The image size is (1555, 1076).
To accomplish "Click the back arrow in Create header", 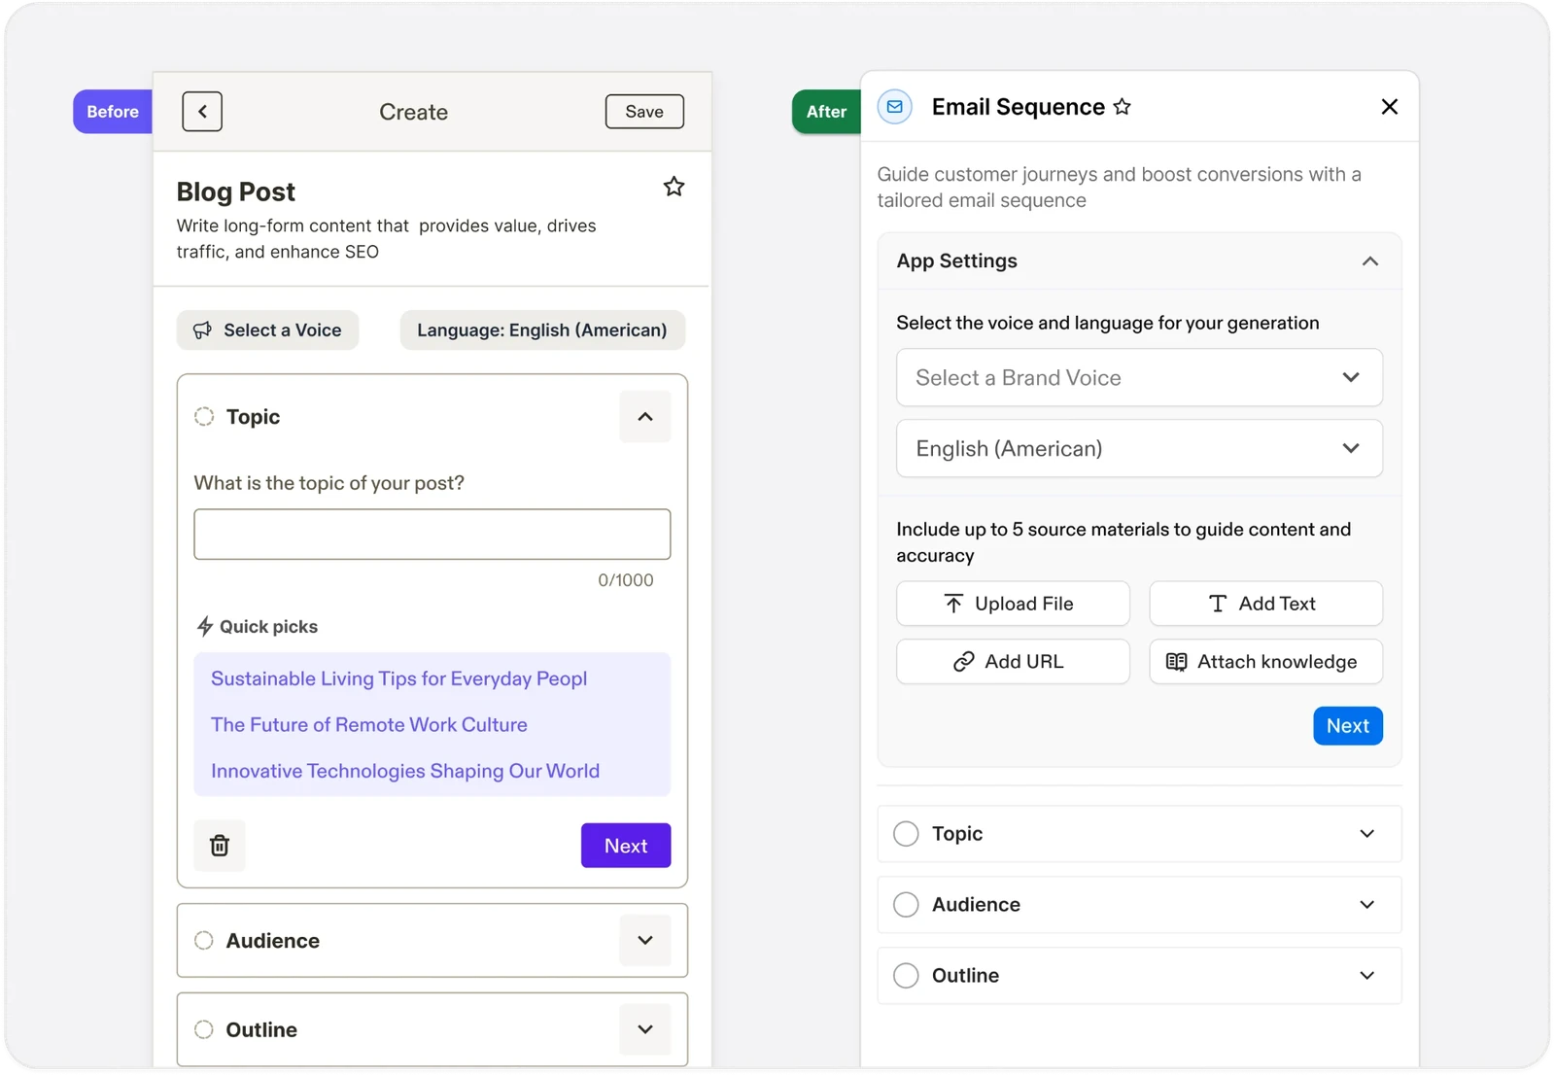I will click(x=202, y=112).
